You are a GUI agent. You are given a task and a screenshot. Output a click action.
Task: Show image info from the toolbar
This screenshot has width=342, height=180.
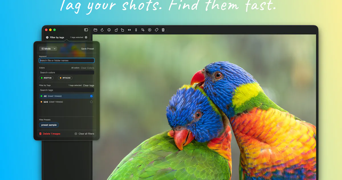(x=109, y=30)
